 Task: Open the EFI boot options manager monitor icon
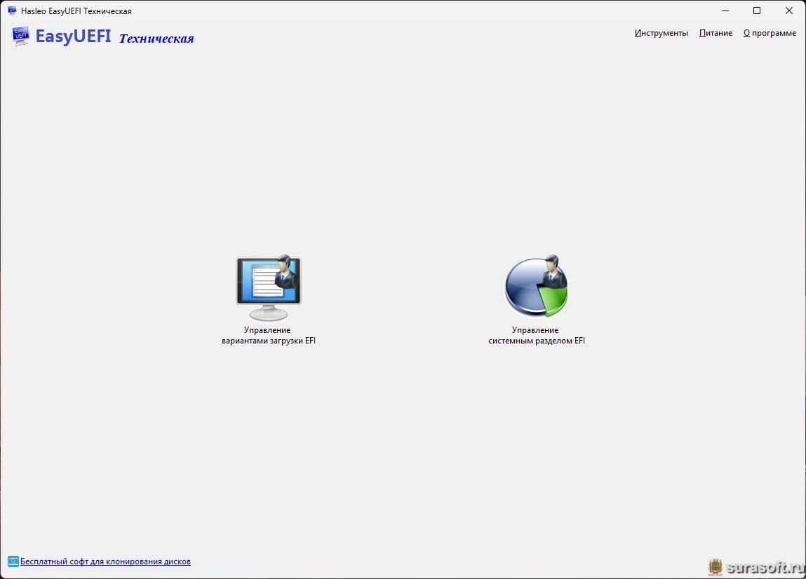coord(269,287)
